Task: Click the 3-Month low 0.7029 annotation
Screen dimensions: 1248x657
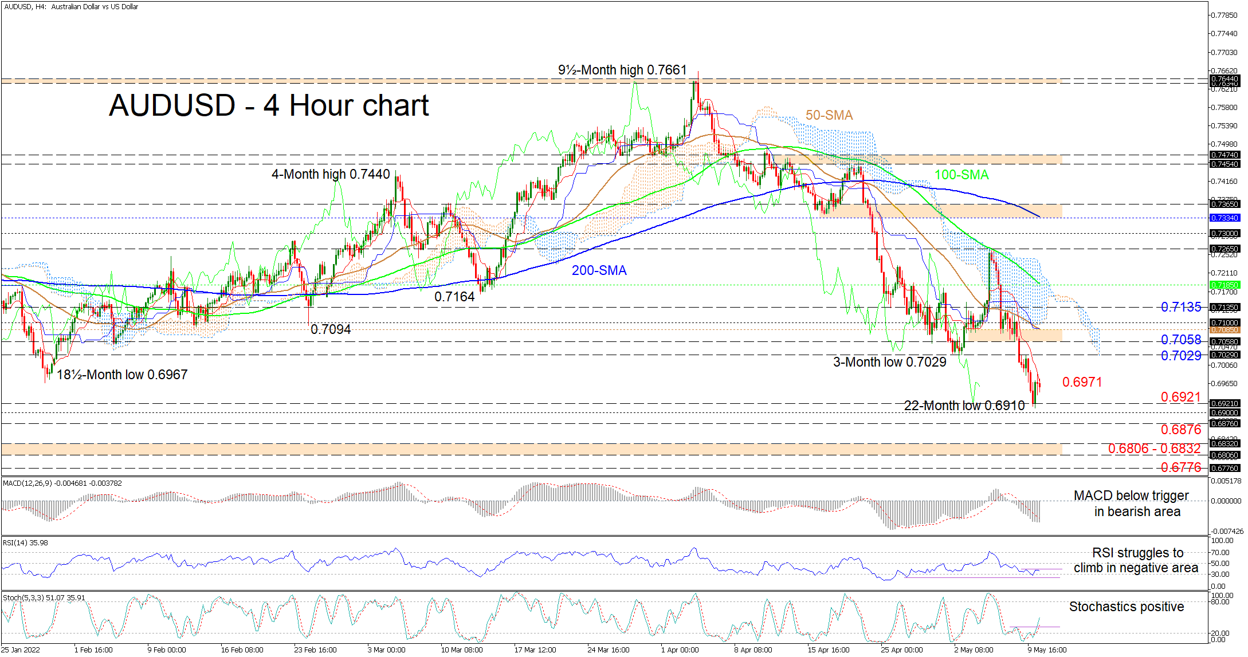Action: (x=889, y=362)
